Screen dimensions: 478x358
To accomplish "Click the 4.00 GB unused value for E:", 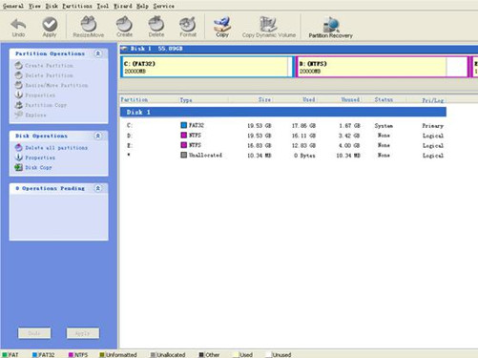I will [x=349, y=145].
